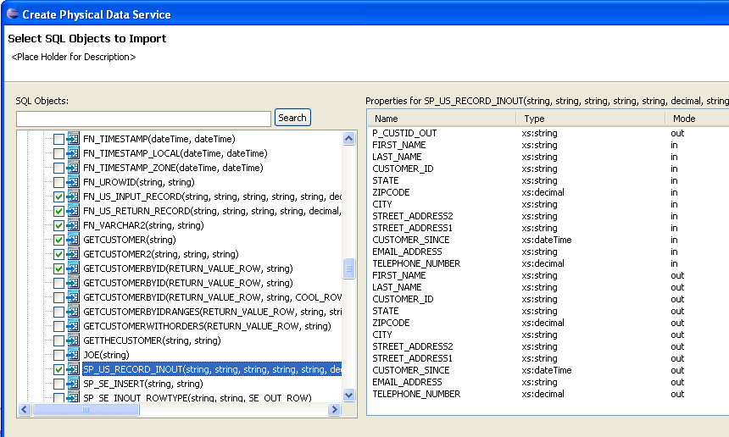
Task: Click the GETTHECUSTOMER procedure icon
Action: tap(73, 340)
